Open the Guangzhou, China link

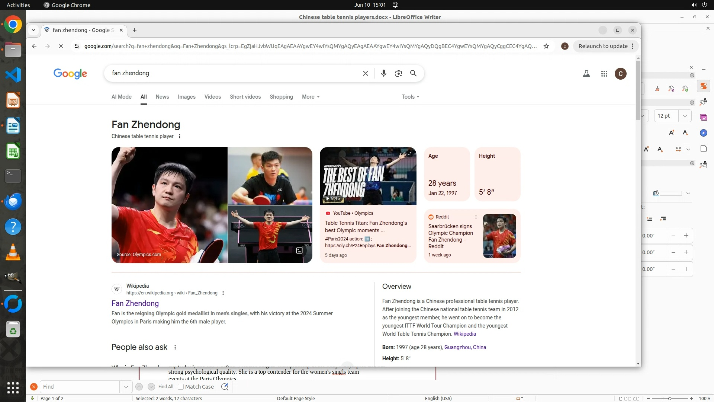(x=465, y=347)
